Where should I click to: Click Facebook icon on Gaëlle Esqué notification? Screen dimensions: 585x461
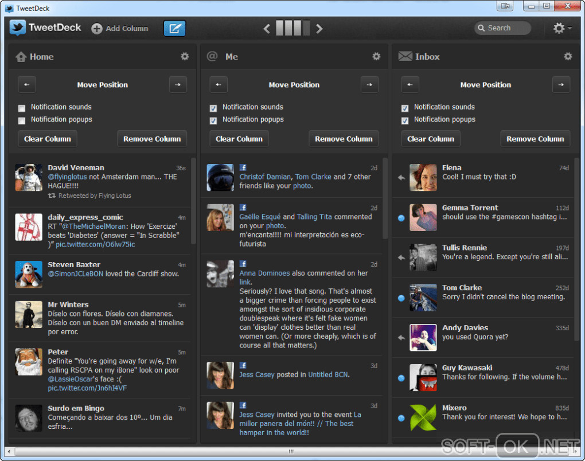(243, 208)
